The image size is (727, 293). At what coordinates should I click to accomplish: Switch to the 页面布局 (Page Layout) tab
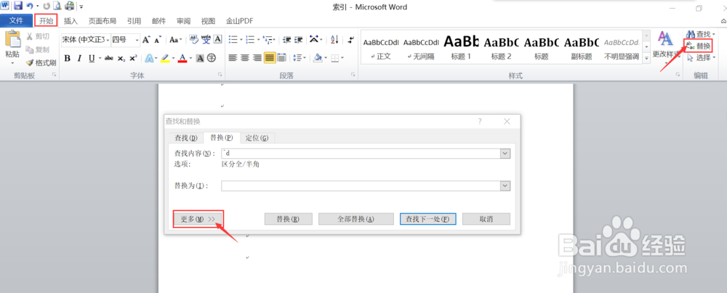click(x=103, y=21)
